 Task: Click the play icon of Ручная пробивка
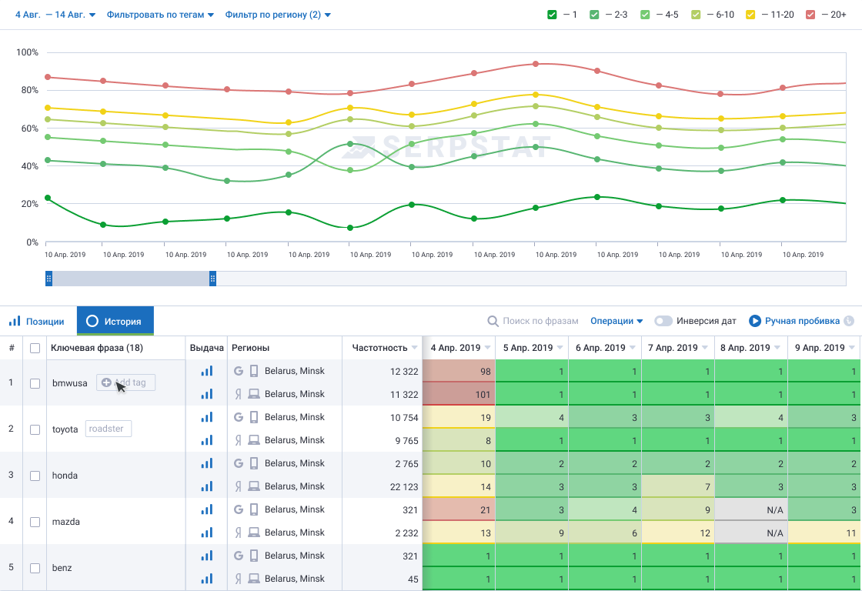755,321
